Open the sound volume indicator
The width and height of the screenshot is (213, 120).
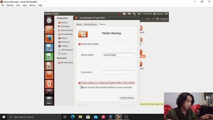(139, 14)
